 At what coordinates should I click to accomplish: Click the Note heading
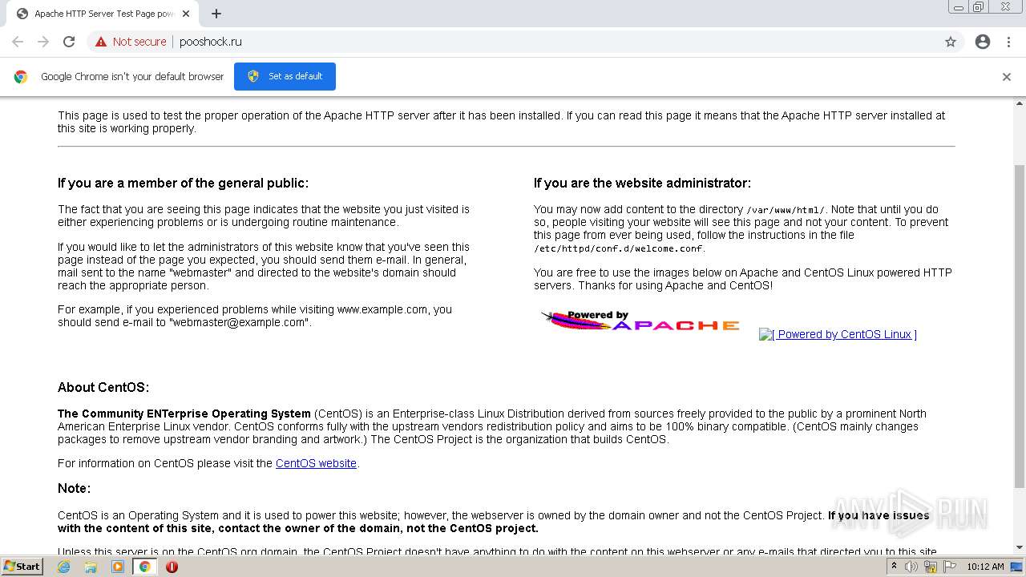pos(74,488)
